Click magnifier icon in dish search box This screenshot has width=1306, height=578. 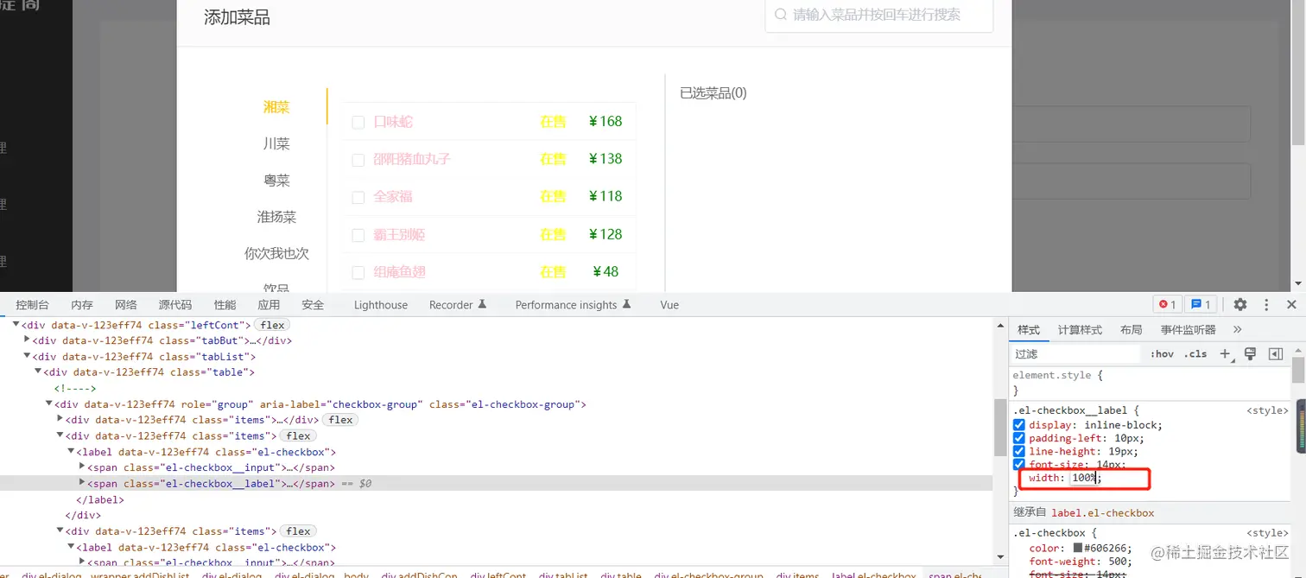coord(780,15)
